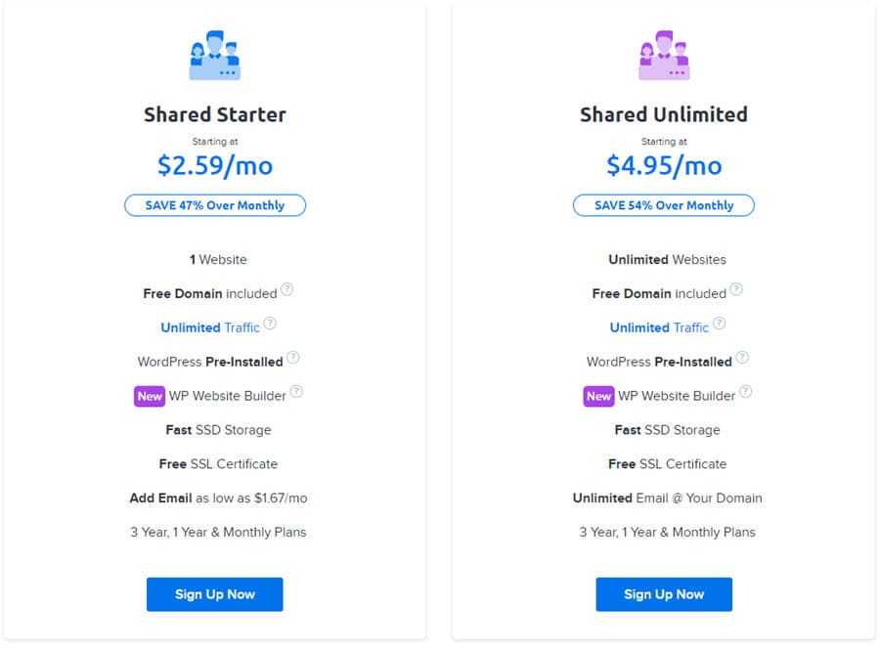The height and width of the screenshot is (649, 880).
Task: Open Unlimited Traffic help icon in Shared Starter
Action: coord(270,324)
